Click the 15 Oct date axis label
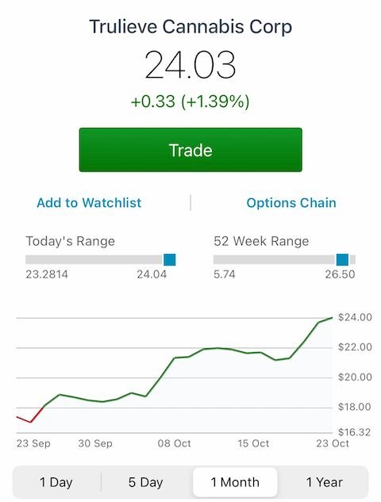Image resolution: width=381 pixels, height=502 pixels. (253, 443)
